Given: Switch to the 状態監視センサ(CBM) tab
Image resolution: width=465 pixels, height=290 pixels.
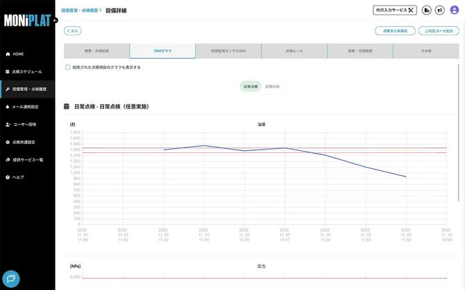Looking at the screenshot, I should [228, 51].
